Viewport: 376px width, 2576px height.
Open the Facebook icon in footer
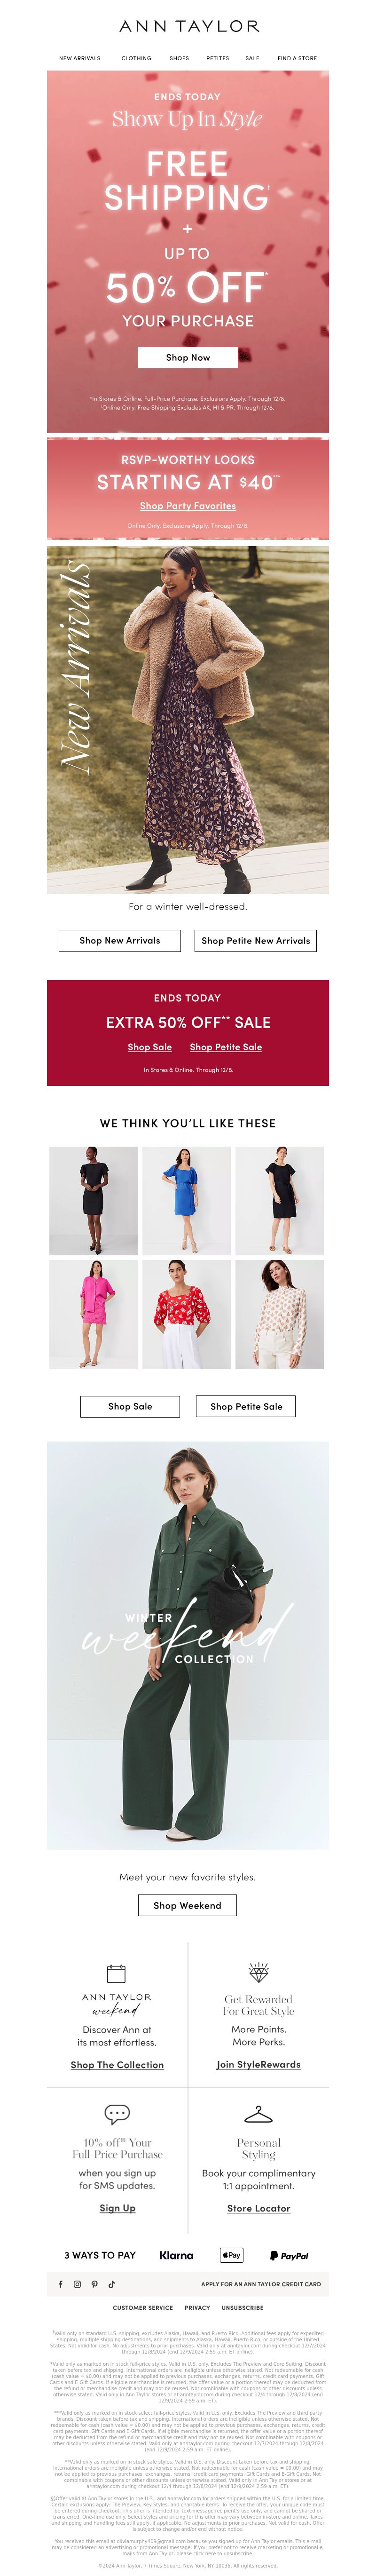(x=60, y=2284)
